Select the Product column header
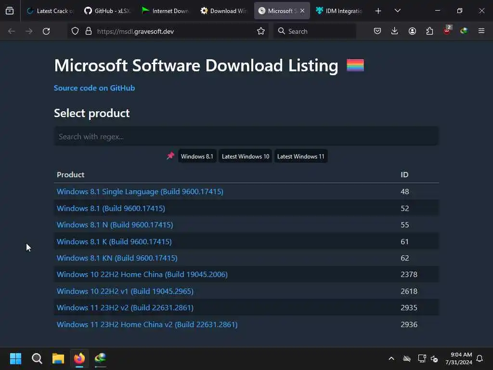This screenshot has height=370, width=493. 70,174
